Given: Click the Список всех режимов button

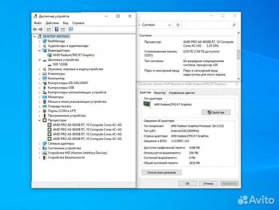Looking at the screenshot, I should pyautogui.click(x=162, y=172).
